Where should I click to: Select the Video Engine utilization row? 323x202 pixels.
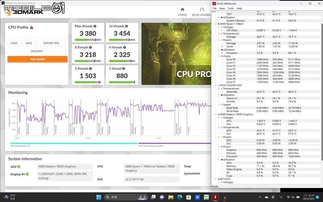click(268, 169)
